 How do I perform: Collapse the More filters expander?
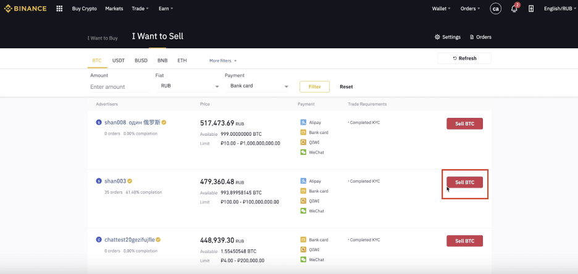(x=223, y=60)
